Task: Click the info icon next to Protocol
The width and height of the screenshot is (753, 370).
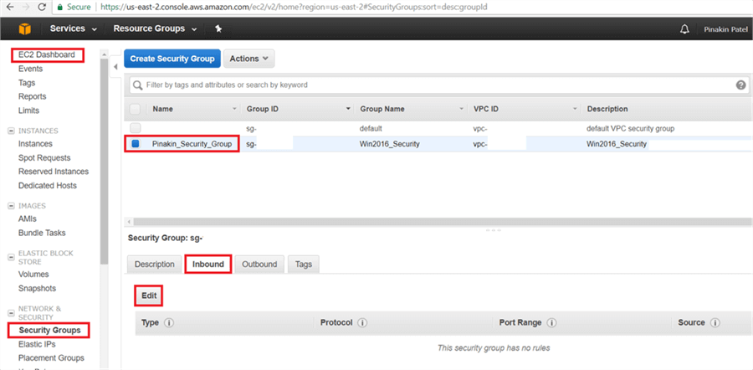Action: 362,323
